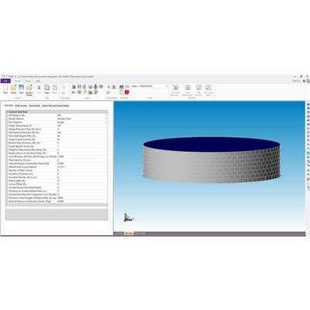Screen dimensions: 310x310
Task: Click the Save disk icon
Action: pos(21,89)
